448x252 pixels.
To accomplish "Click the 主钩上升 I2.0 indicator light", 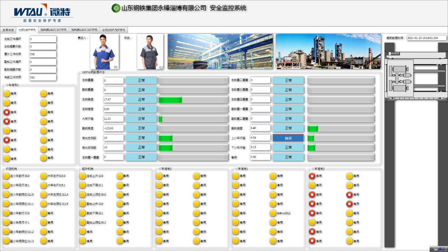I will [83, 176].
